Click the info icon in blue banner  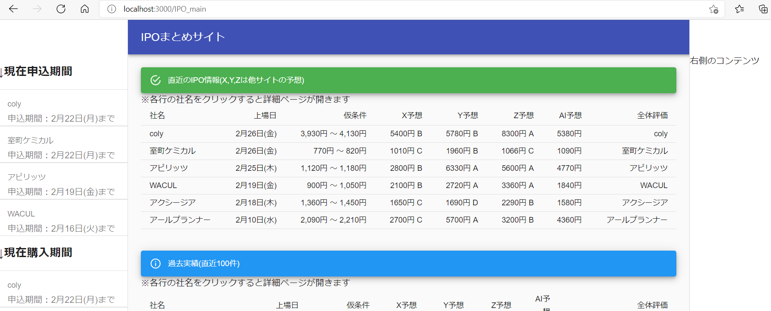pyautogui.click(x=156, y=264)
